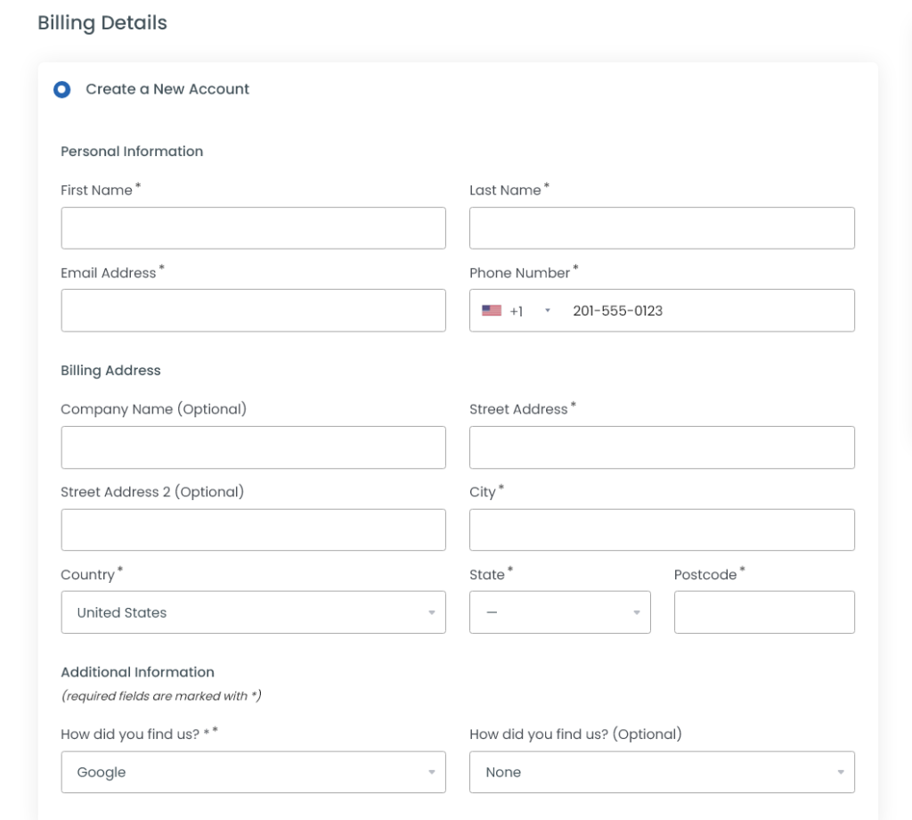Click the Email Address label

(108, 273)
